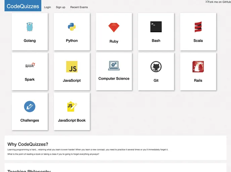
Task: Open the Spark quiz title
Action: coord(30,79)
